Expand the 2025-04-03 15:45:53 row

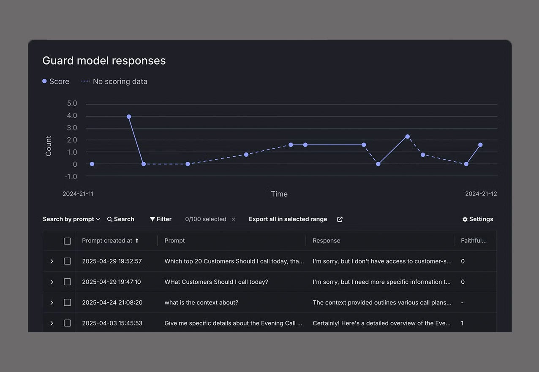(52, 323)
